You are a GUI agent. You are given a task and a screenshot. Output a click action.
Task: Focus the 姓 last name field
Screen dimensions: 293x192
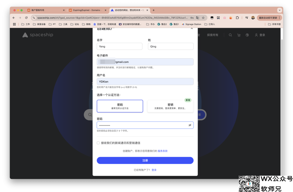pyautogui.click(x=171, y=47)
